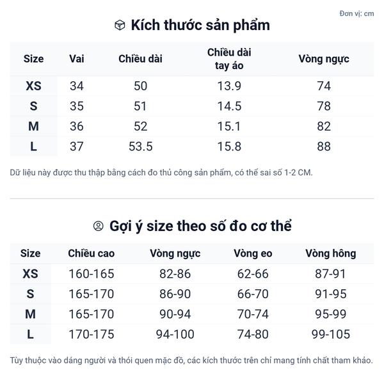Click the 13.9 sleeve length cell
The height and width of the screenshot is (384, 384).
click(229, 86)
